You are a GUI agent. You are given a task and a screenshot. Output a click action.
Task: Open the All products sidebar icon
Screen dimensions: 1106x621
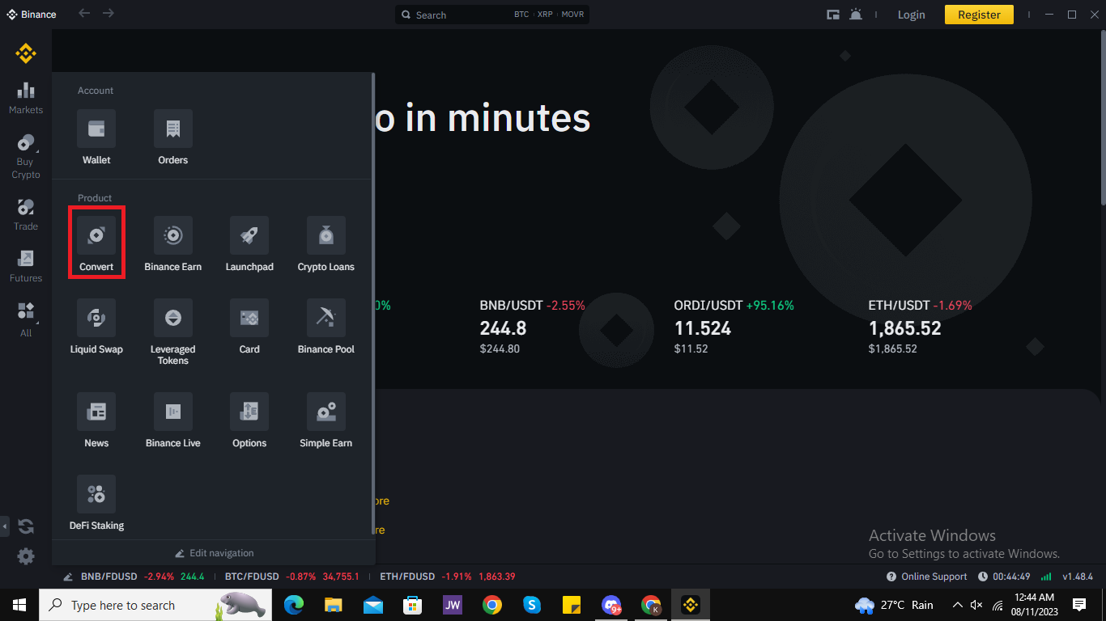[26, 319]
